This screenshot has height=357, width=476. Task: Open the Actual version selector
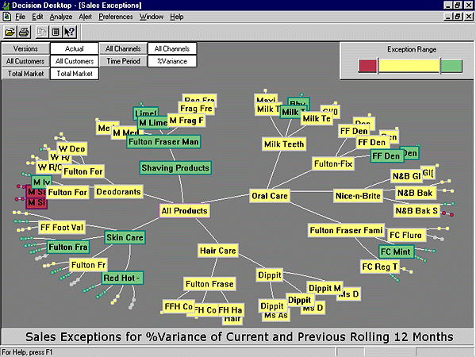tap(75, 49)
